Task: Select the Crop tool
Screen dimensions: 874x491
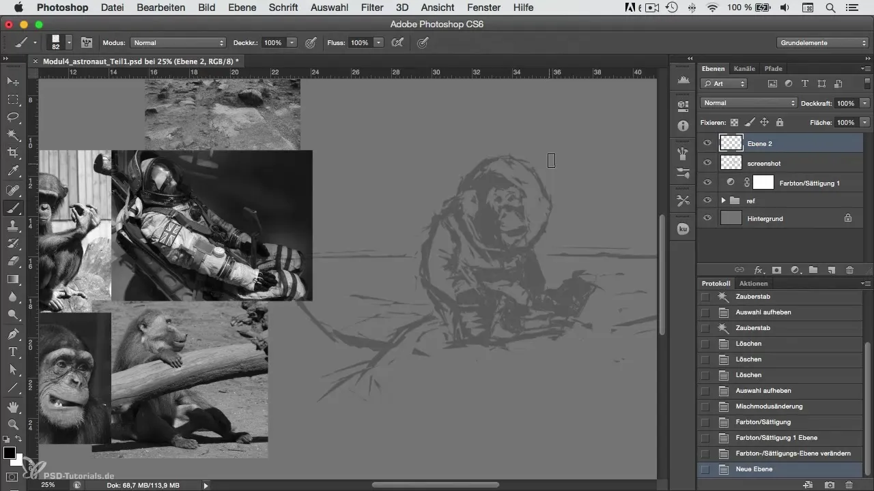Action: [x=12, y=153]
